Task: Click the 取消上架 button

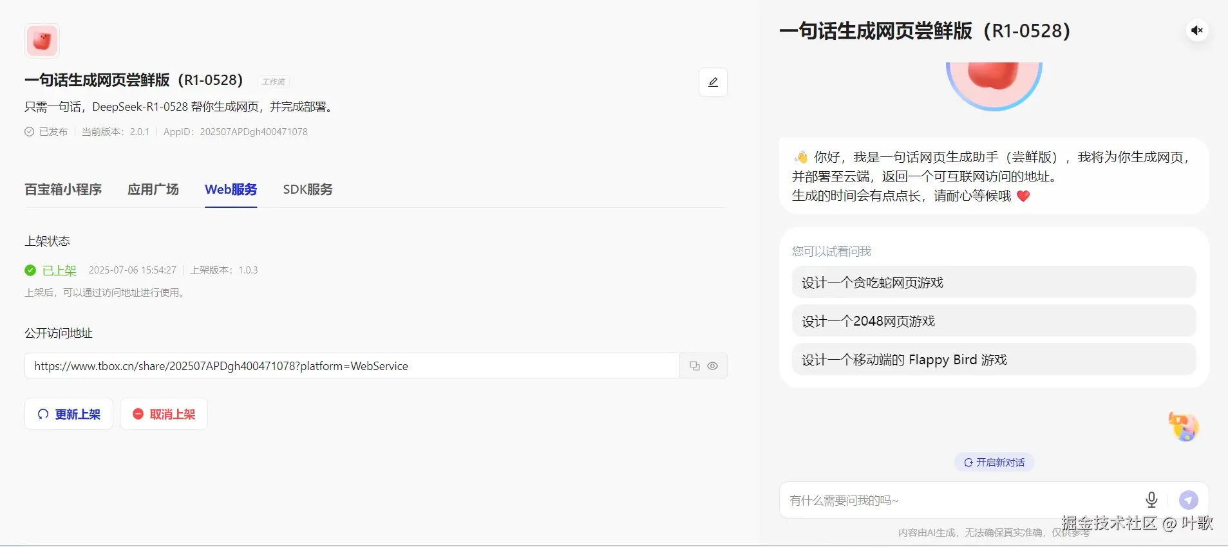Action: [164, 414]
